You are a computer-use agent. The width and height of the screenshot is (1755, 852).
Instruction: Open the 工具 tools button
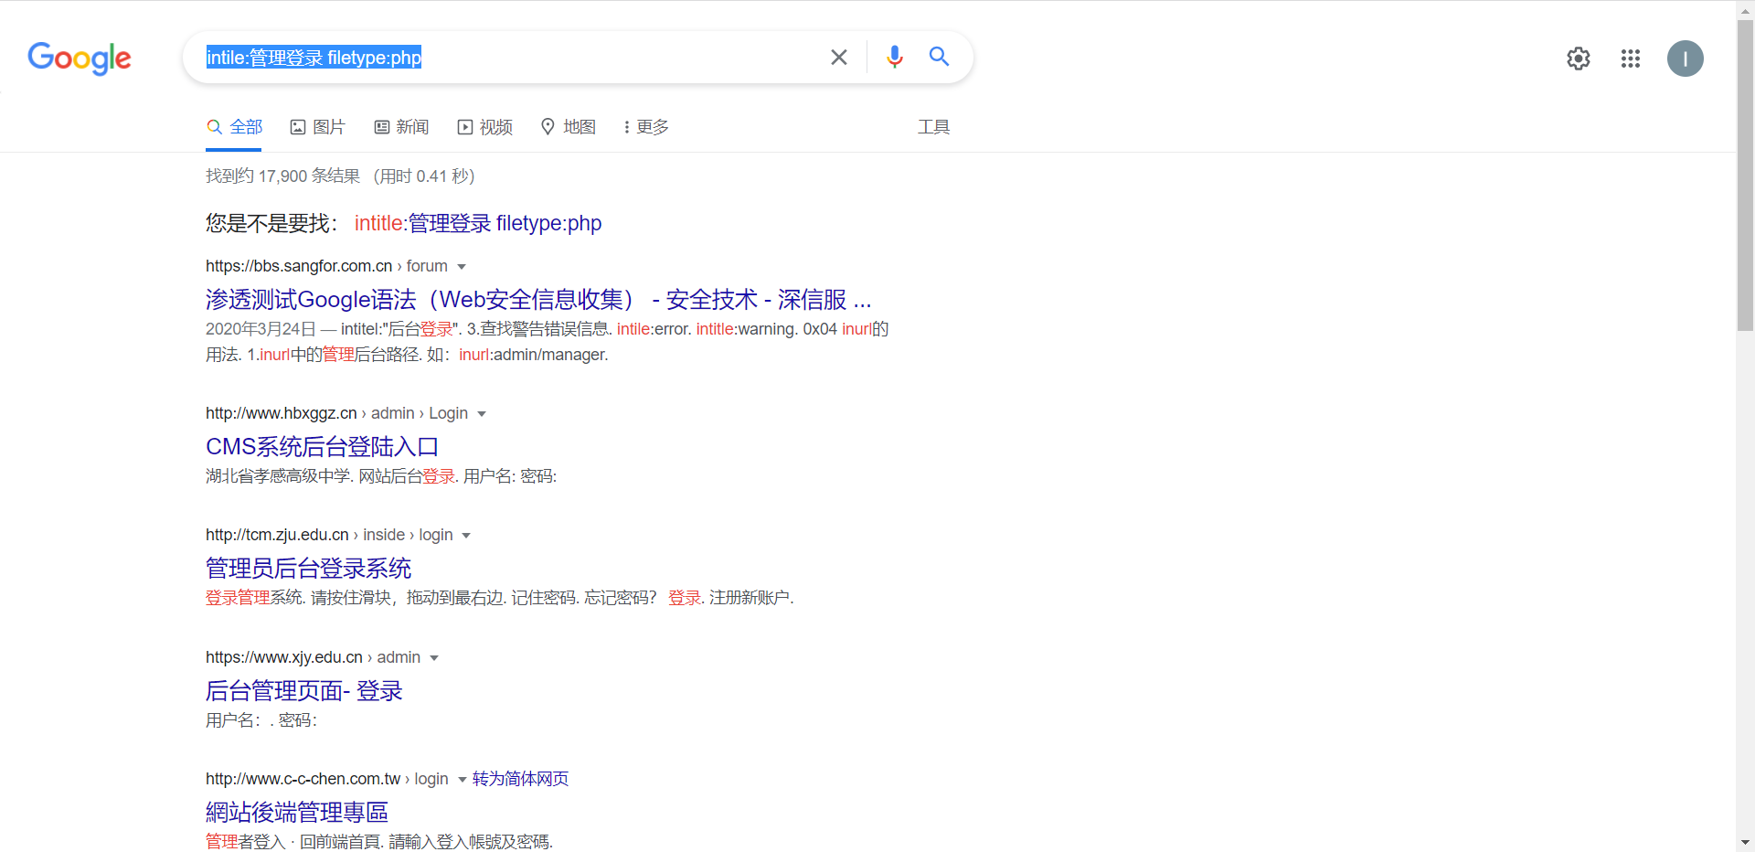pos(933,127)
